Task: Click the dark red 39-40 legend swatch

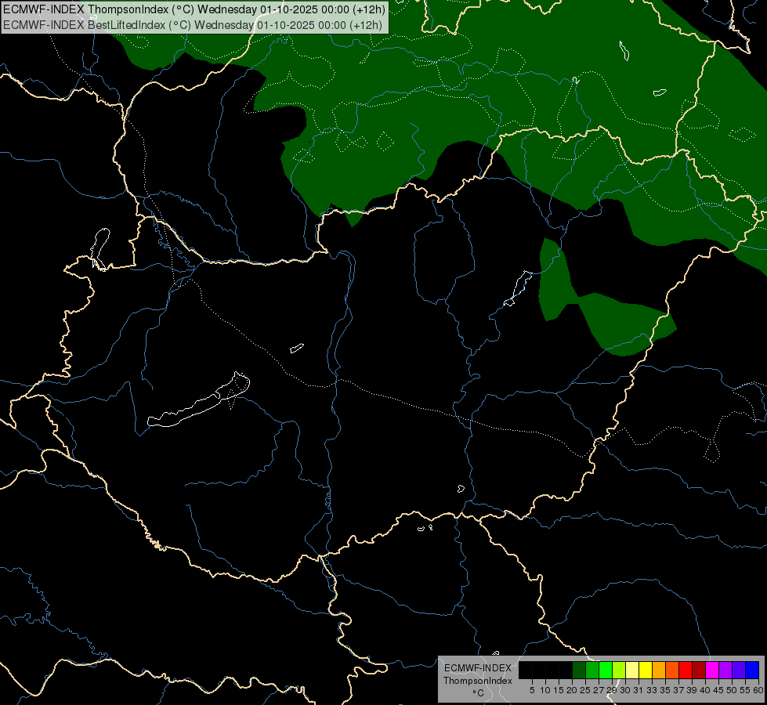Action: 699,670
